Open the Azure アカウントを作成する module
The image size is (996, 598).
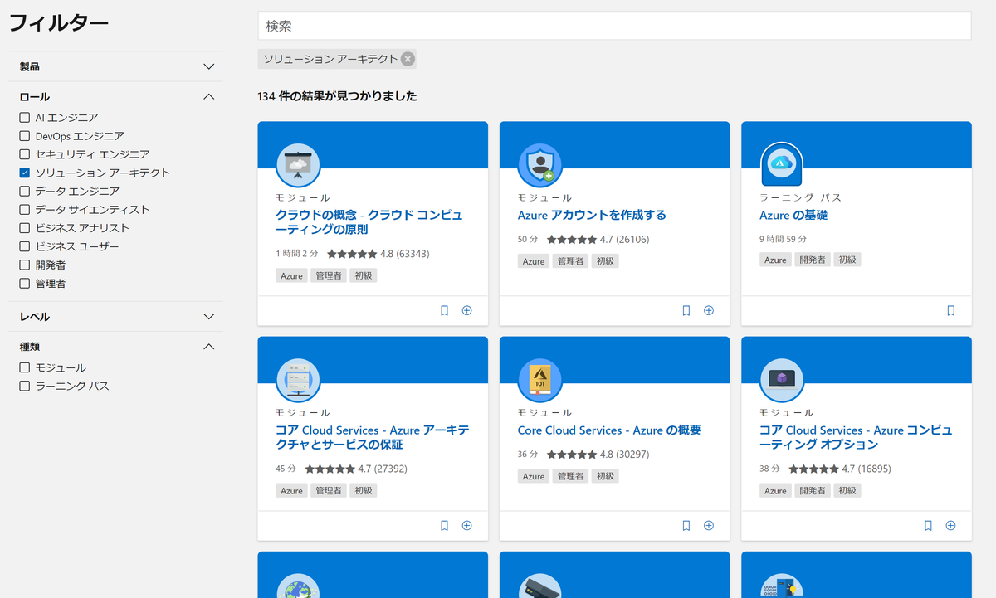click(592, 215)
